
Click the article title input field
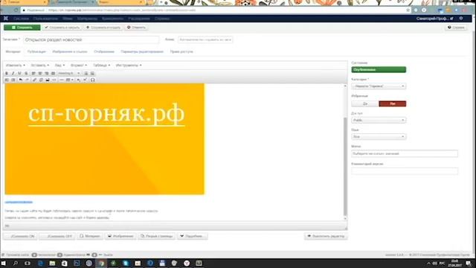tap(91, 39)
